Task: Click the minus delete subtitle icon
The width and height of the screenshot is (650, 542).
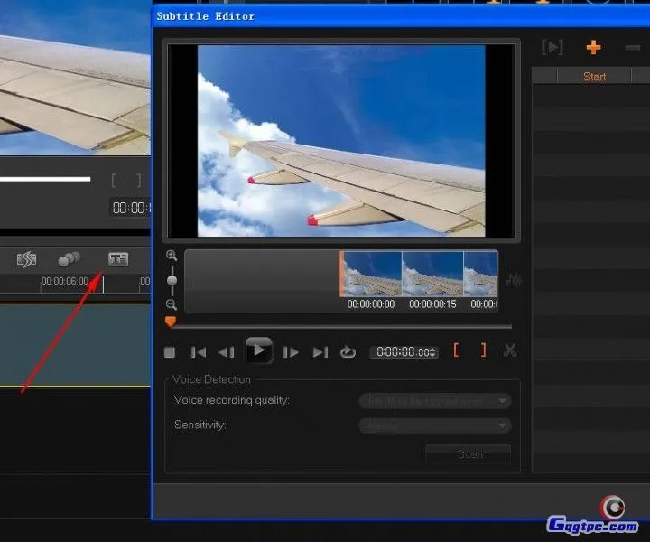Action: pyautogui.click(x=632, y=48)
